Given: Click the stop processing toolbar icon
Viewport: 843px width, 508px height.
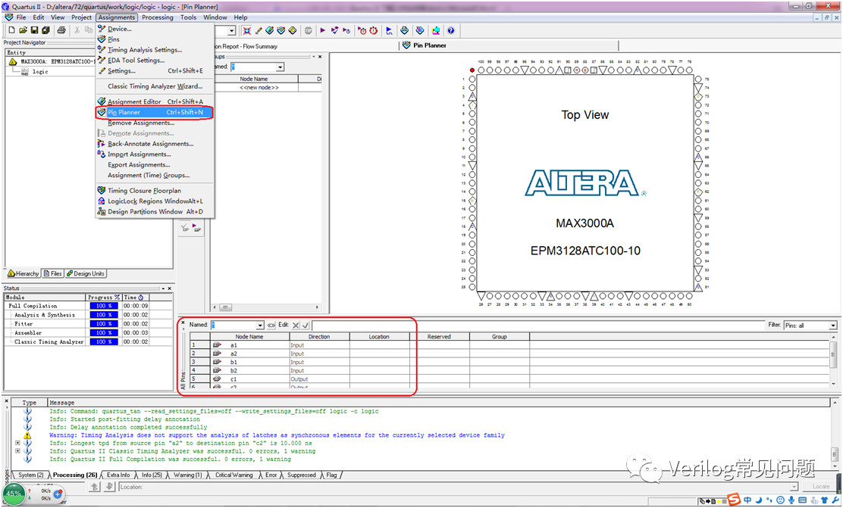Looking at the screenshot, I should [308, 30].
